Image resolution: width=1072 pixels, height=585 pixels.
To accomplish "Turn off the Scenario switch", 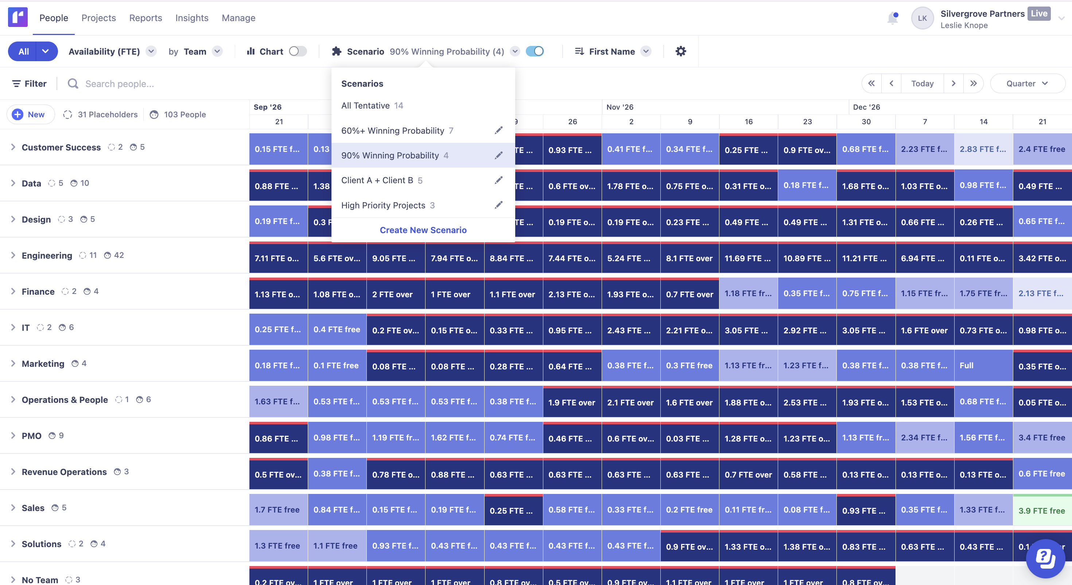I will (535, 52).
